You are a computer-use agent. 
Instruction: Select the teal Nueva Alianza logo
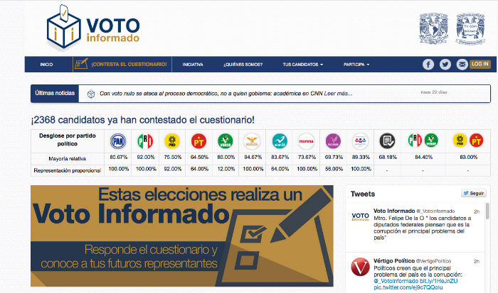[x=280, y=141]
